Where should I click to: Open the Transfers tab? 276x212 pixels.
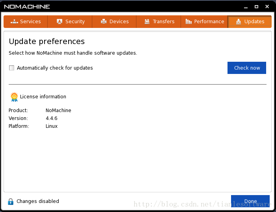tap(159, 21)
